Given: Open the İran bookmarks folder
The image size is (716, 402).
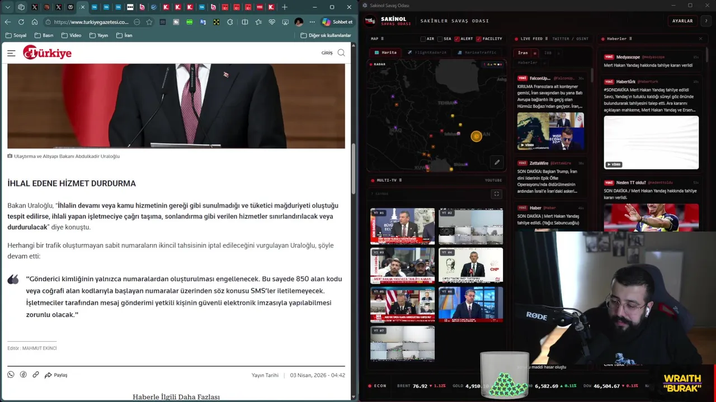Looking at the screenshot, I should (x=124, y=35).
